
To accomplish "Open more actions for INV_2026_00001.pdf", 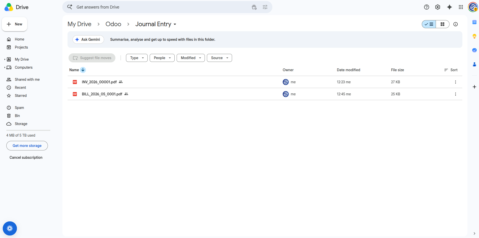I will 456,82.
